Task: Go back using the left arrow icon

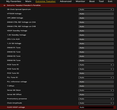Action: click(5, 5)
